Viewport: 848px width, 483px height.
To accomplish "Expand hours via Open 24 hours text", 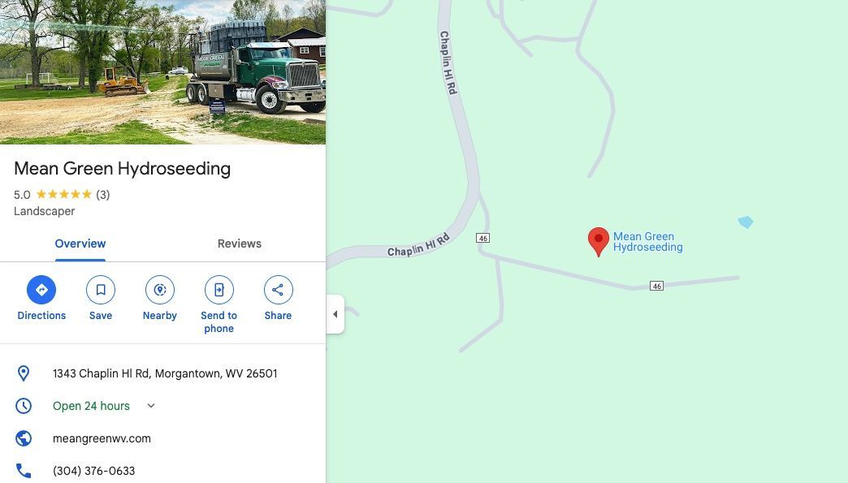I will tap(92, 406).
